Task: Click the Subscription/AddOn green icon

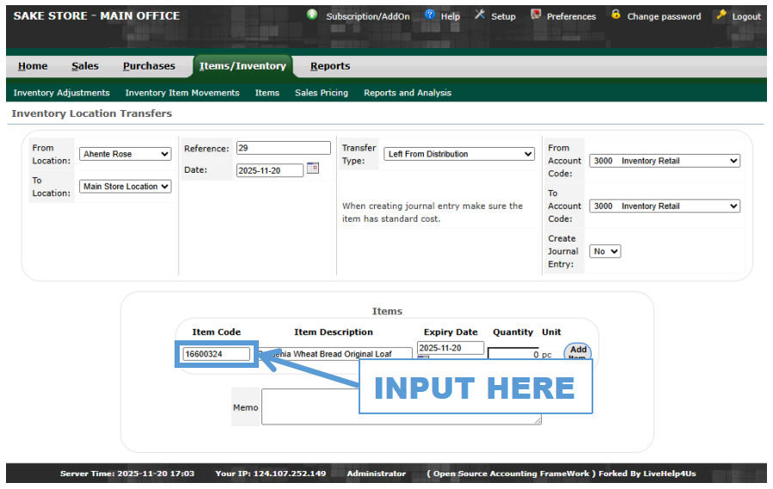Action: 312,15
